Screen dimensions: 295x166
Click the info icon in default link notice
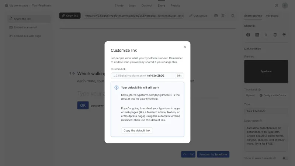[117, 87]
